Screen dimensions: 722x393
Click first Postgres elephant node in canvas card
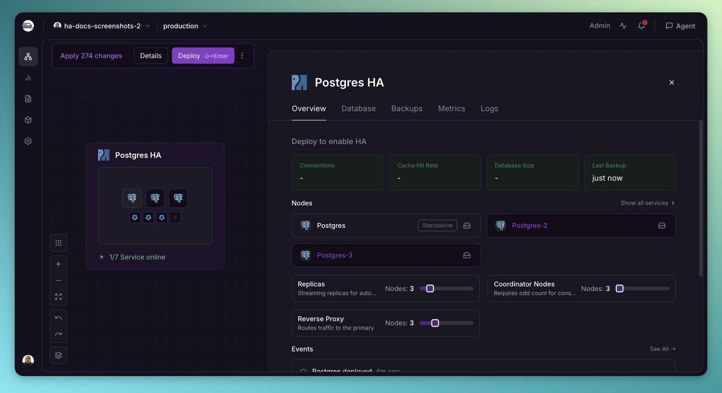click(132, 198)
